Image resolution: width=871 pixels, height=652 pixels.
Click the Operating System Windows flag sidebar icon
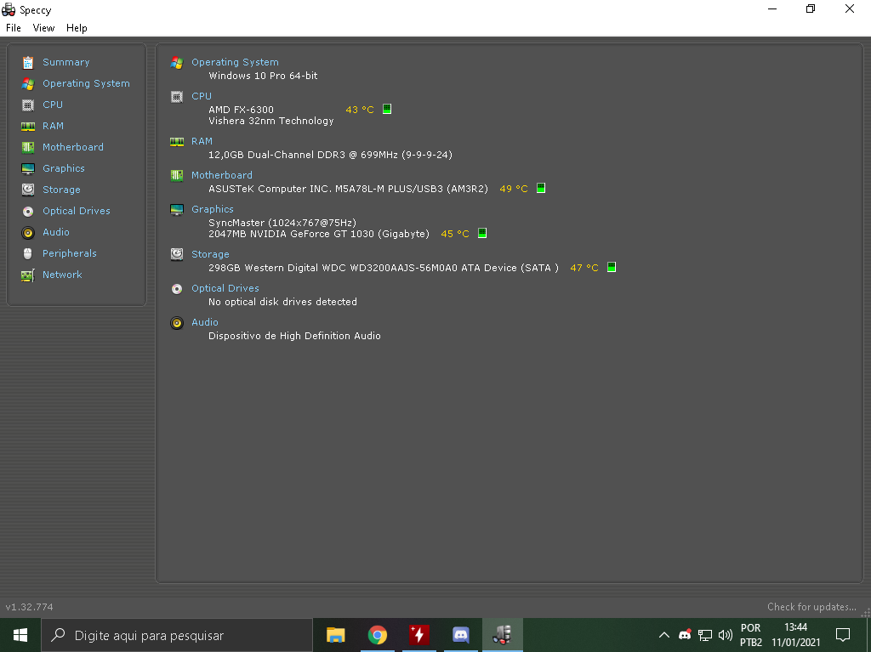[x=28, y=84]
